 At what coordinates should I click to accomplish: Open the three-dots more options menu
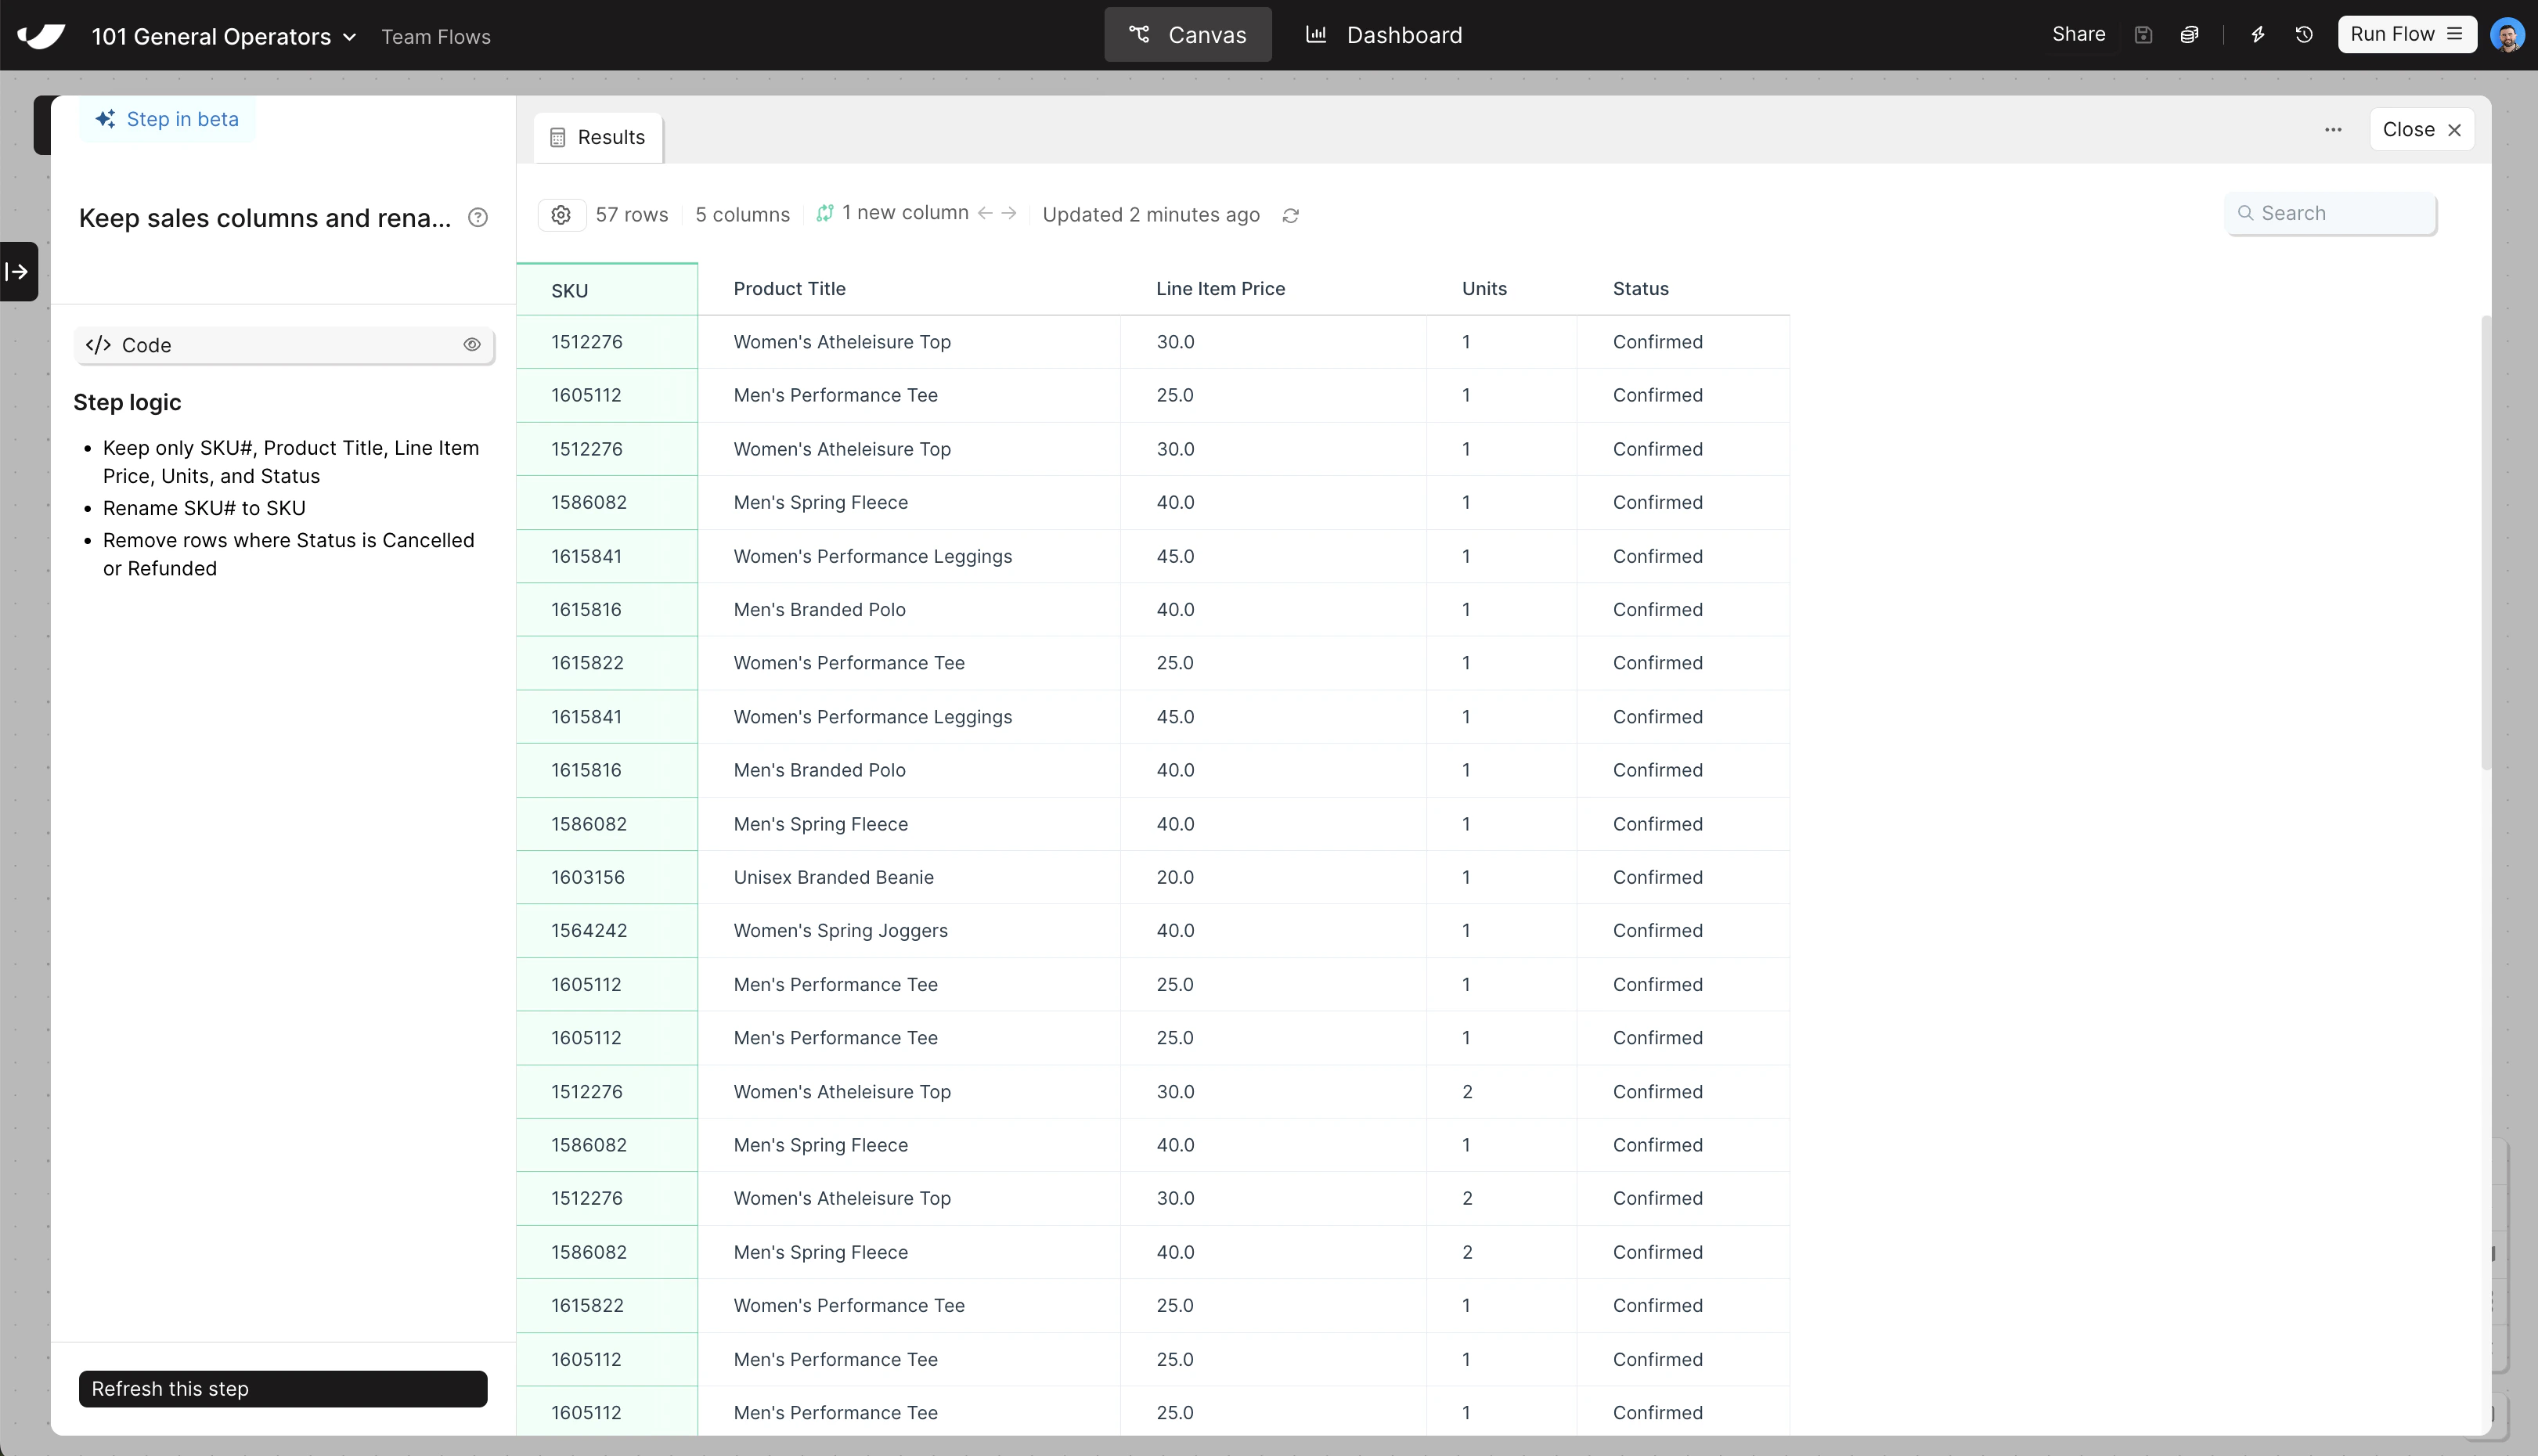point(2333,130)
